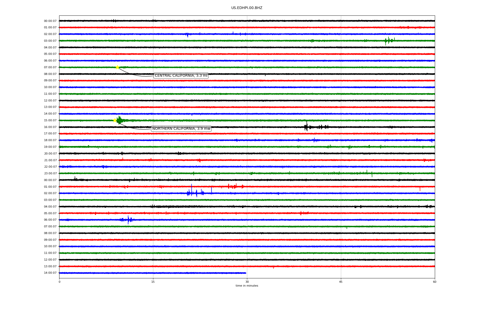Click the CENTRAL CALIFORNIA 3.3 ml label
This screenshot has width=494, height=309.
181,76
